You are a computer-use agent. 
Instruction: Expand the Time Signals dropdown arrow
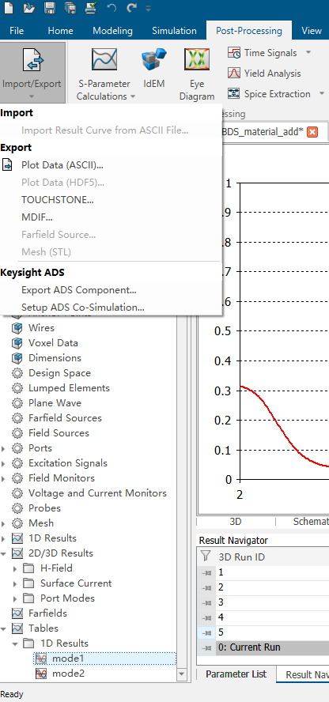308,52
